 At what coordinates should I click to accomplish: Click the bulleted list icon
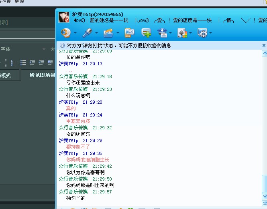pos(23,62)
